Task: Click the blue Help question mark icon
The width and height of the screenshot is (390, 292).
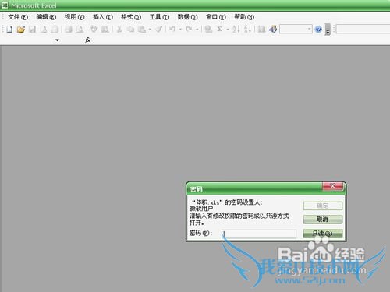Action: 318,30
